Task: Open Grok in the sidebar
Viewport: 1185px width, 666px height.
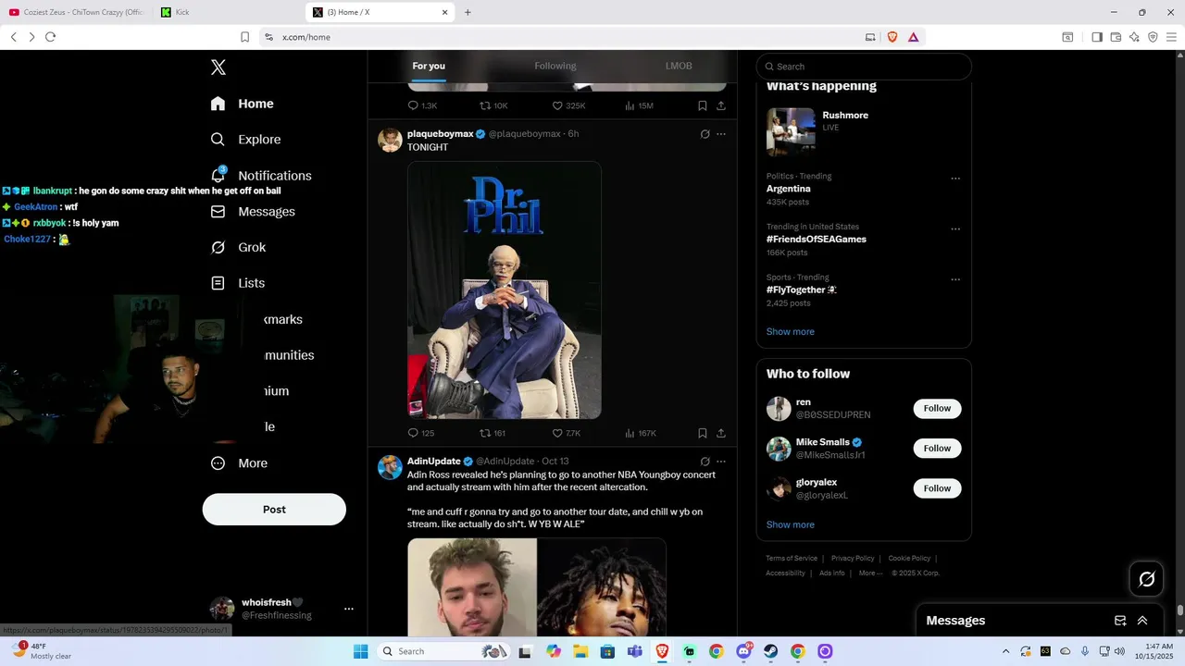Action: click(238, 248)
